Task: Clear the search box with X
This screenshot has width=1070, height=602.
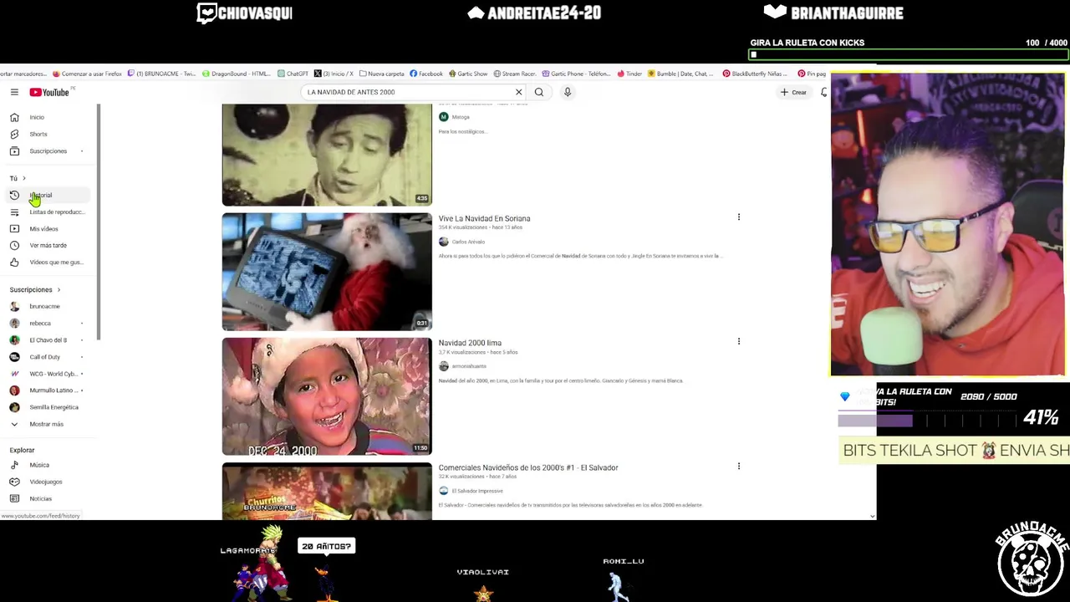Action: [x=518, y=92]
